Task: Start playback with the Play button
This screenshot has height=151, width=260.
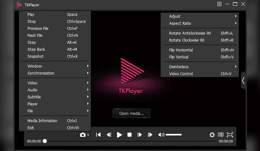Action: (119, 135)
